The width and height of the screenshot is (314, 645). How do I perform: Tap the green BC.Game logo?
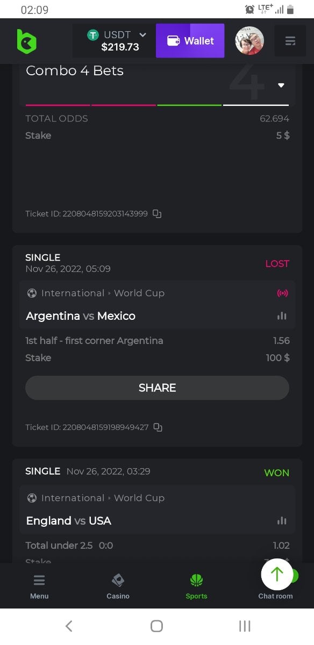point(26,41)
